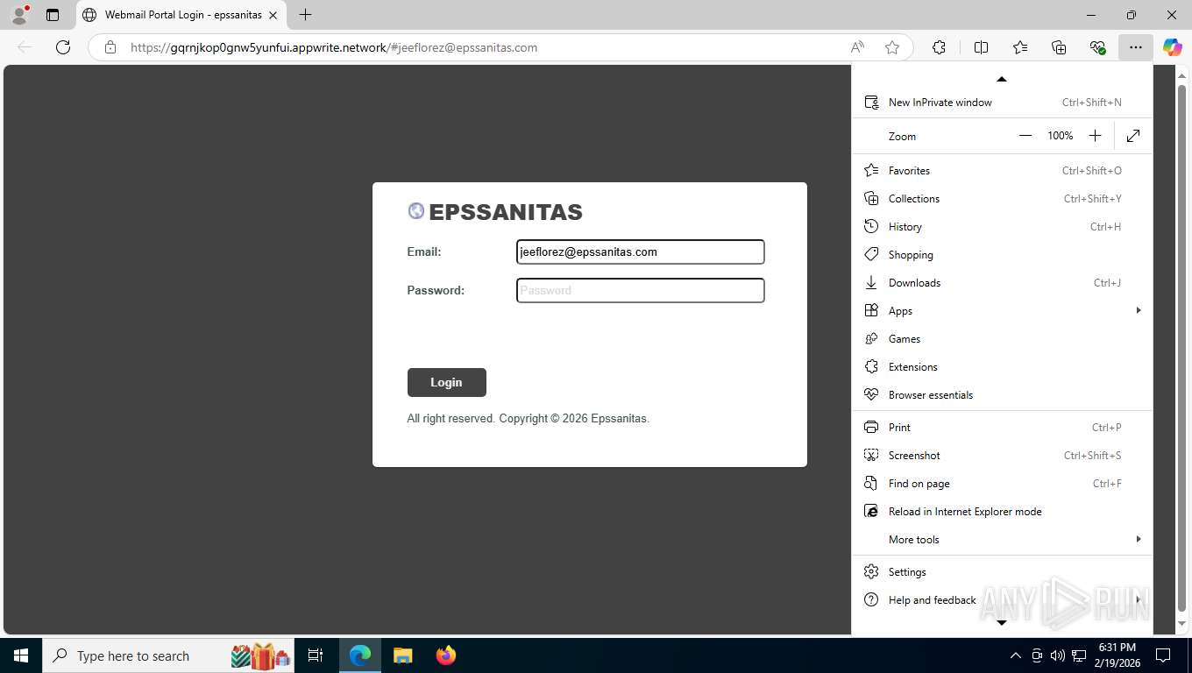Reload the current page
1192x673 pixels.
(63, 47)
